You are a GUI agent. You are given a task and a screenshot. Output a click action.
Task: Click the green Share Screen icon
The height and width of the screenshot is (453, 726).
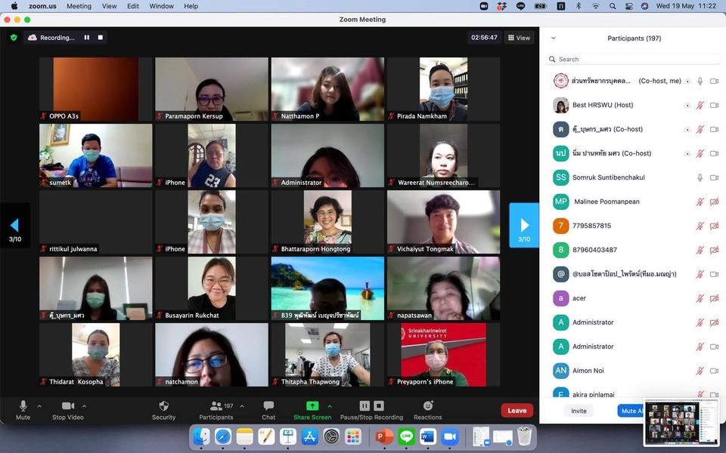click(312, 406)
